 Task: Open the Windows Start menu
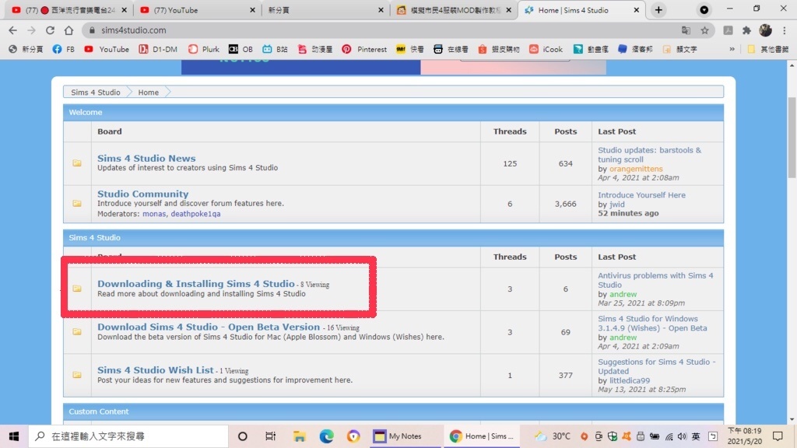coord(14,436)
